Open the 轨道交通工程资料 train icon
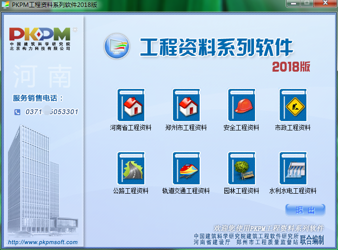 coord(186,168)
